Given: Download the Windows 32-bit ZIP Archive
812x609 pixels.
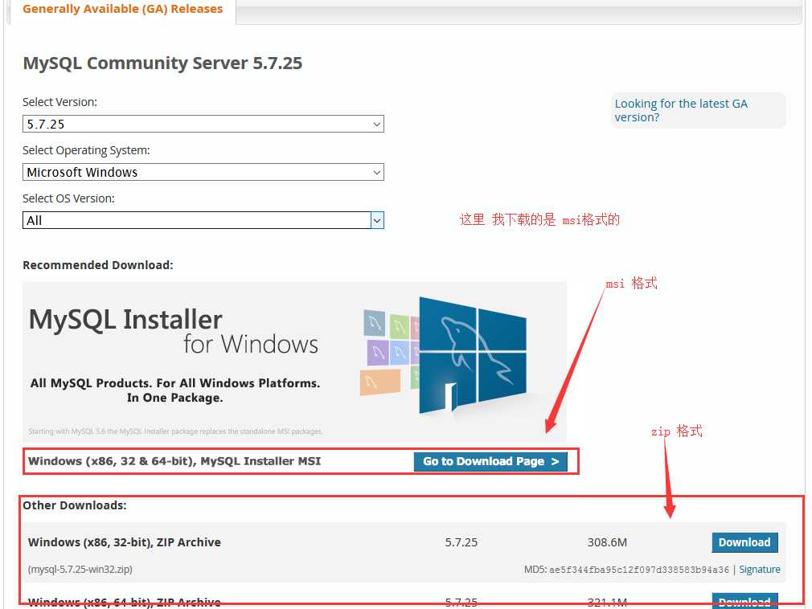Looking at the screenshot, I should point(744,542).
